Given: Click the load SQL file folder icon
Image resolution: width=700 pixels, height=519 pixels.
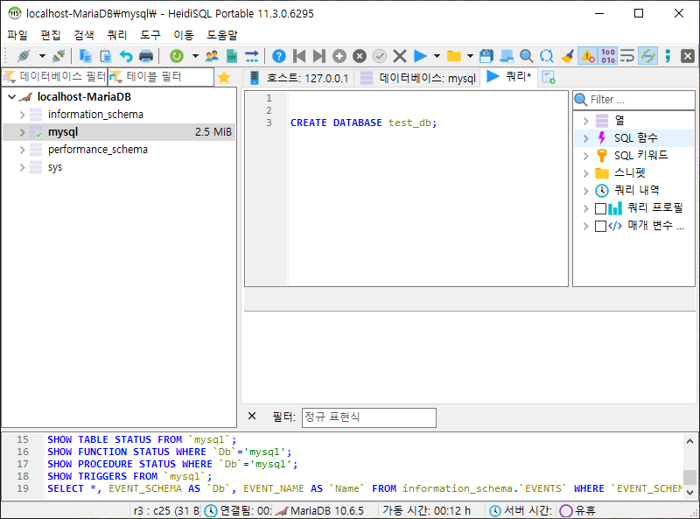Looking at the screenshot, I should [454, 56].
